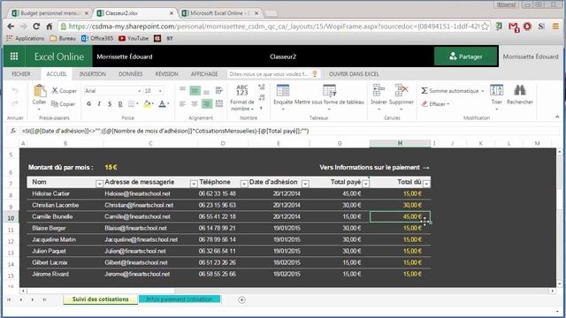Apply font color with the A swatch

162,104
